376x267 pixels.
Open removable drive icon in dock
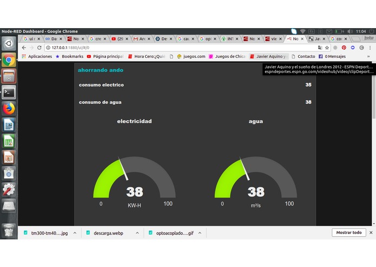pos(9,206)
